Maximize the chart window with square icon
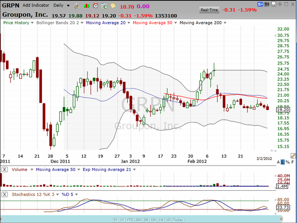This screenshot has width=297, height=223. point(286,4)
